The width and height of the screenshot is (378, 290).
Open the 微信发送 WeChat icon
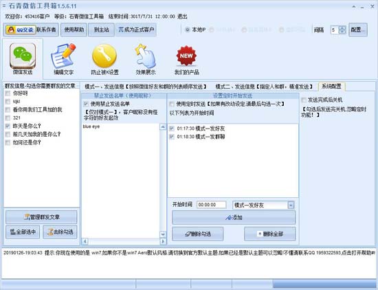click(x=23, y=56)
